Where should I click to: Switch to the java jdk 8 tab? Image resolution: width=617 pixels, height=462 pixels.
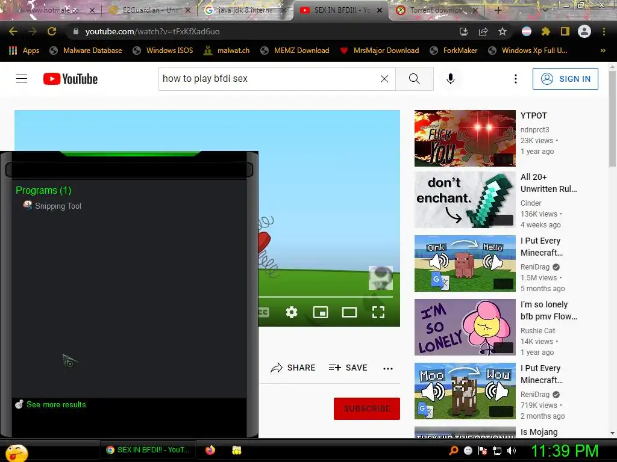tap(245, 10)
